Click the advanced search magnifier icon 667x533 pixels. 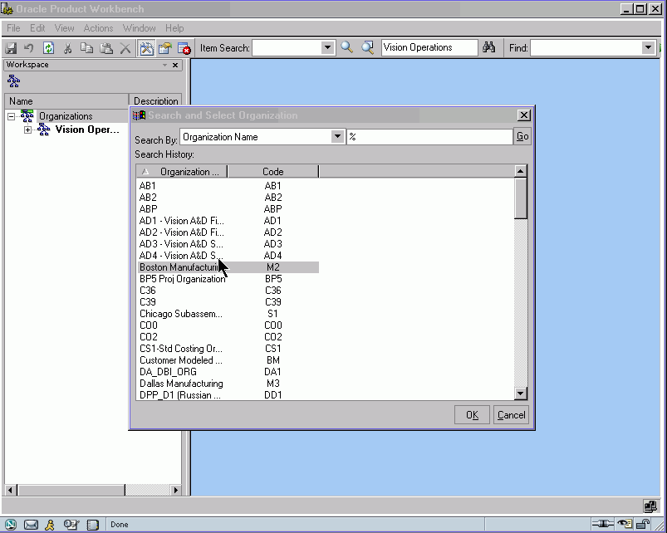pos(367,47)
